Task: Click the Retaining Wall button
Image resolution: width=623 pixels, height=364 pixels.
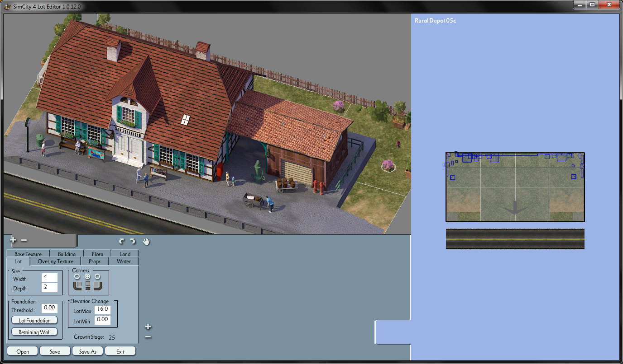Action: [34, 332]
